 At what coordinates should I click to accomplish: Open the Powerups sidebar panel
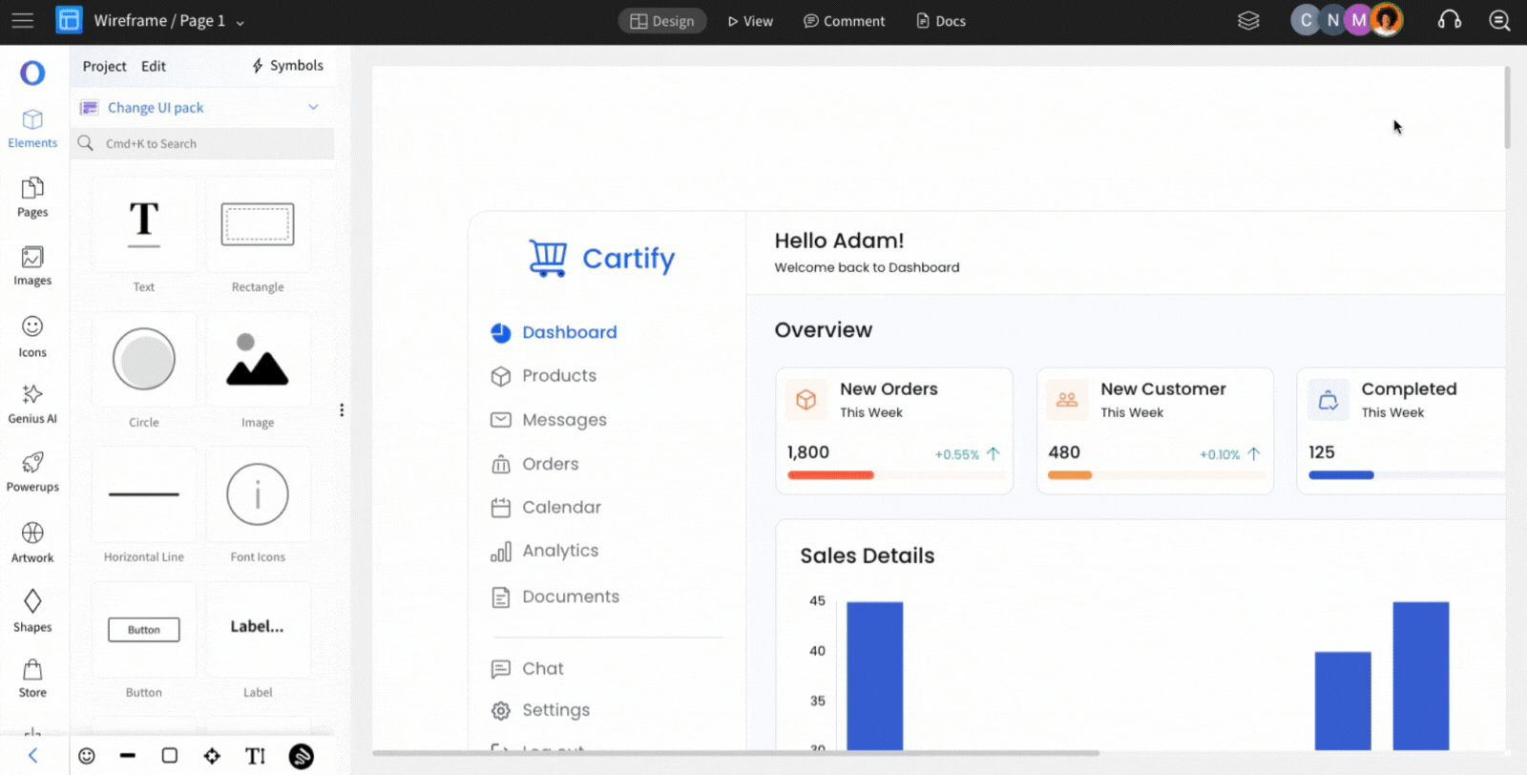click(x=32, y=472)
